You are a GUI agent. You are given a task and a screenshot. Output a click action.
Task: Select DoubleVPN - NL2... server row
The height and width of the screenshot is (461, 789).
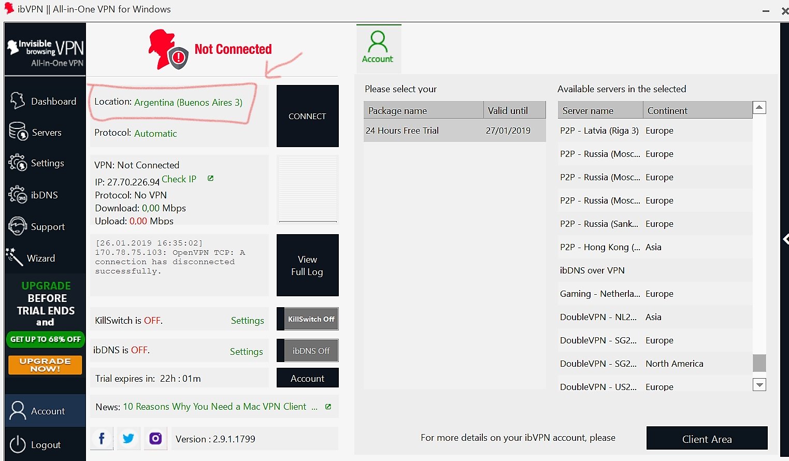(x=655, y=317)
